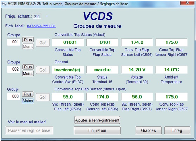This screenshot has height=141, width=196.
Task: Select threshold Flap Left value 55.0
Action: click(68, 97)
